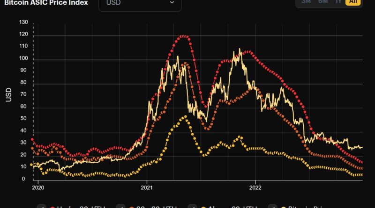
Task: Click the 2021 x-axis label
Action: [147, 189]
